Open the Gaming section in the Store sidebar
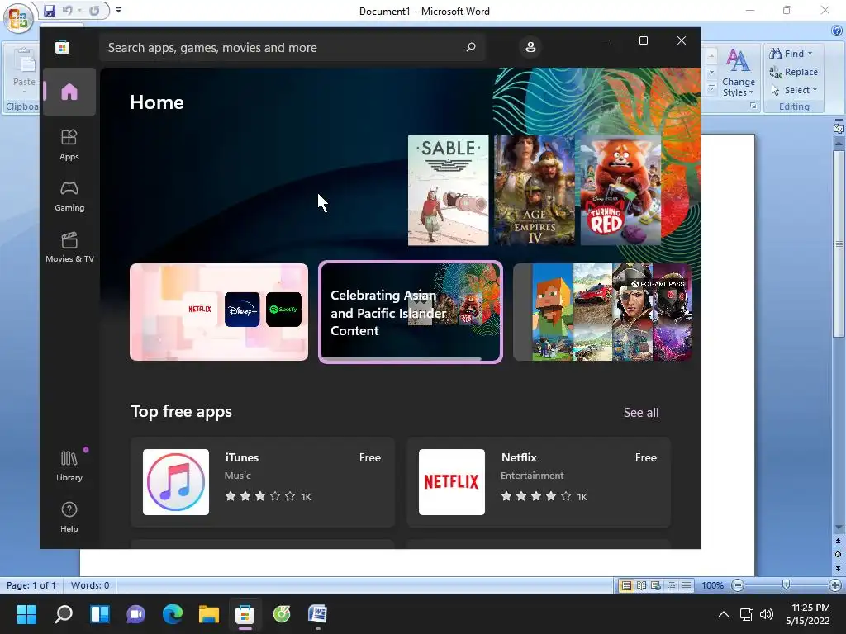Image resolution: width=846 pixels, height=634 pixels. point(69,196)
